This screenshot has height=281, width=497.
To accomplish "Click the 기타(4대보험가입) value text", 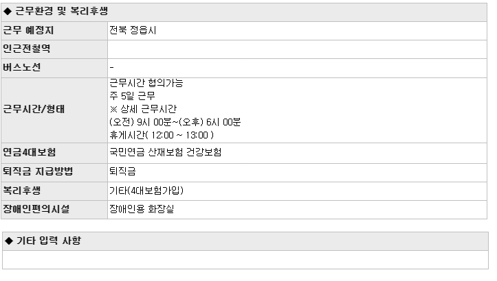I will 146,191.
